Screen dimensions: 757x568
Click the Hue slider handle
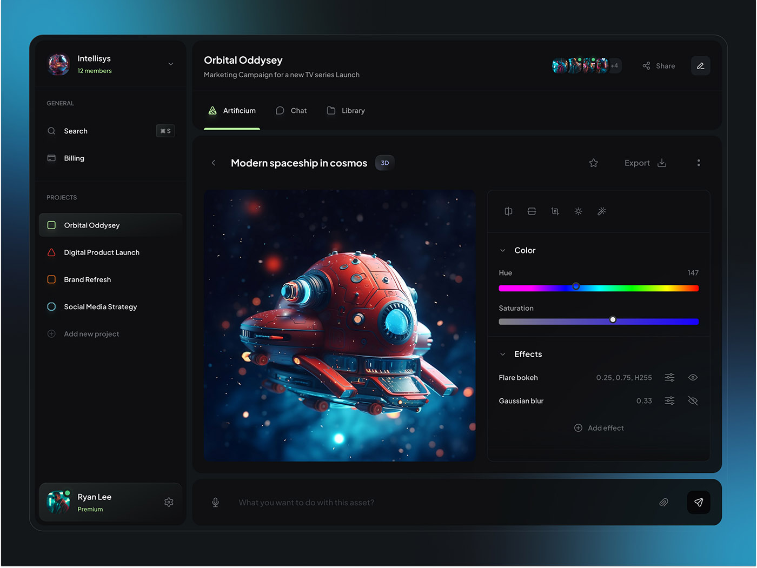[576, 286]
